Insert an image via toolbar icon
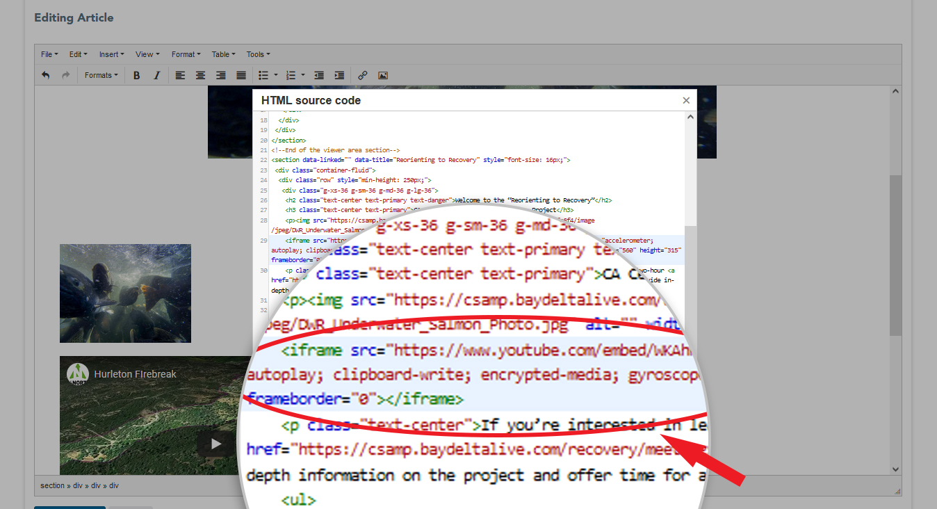 point(382,75)
